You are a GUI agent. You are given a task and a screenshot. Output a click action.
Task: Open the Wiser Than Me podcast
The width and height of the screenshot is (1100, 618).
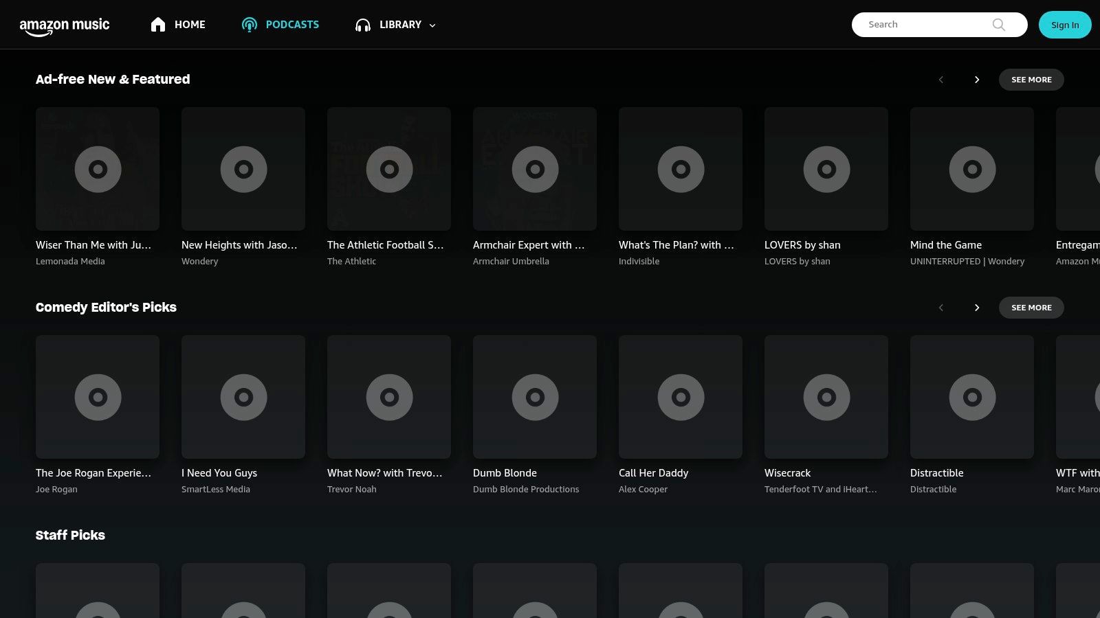click(98, 169)
